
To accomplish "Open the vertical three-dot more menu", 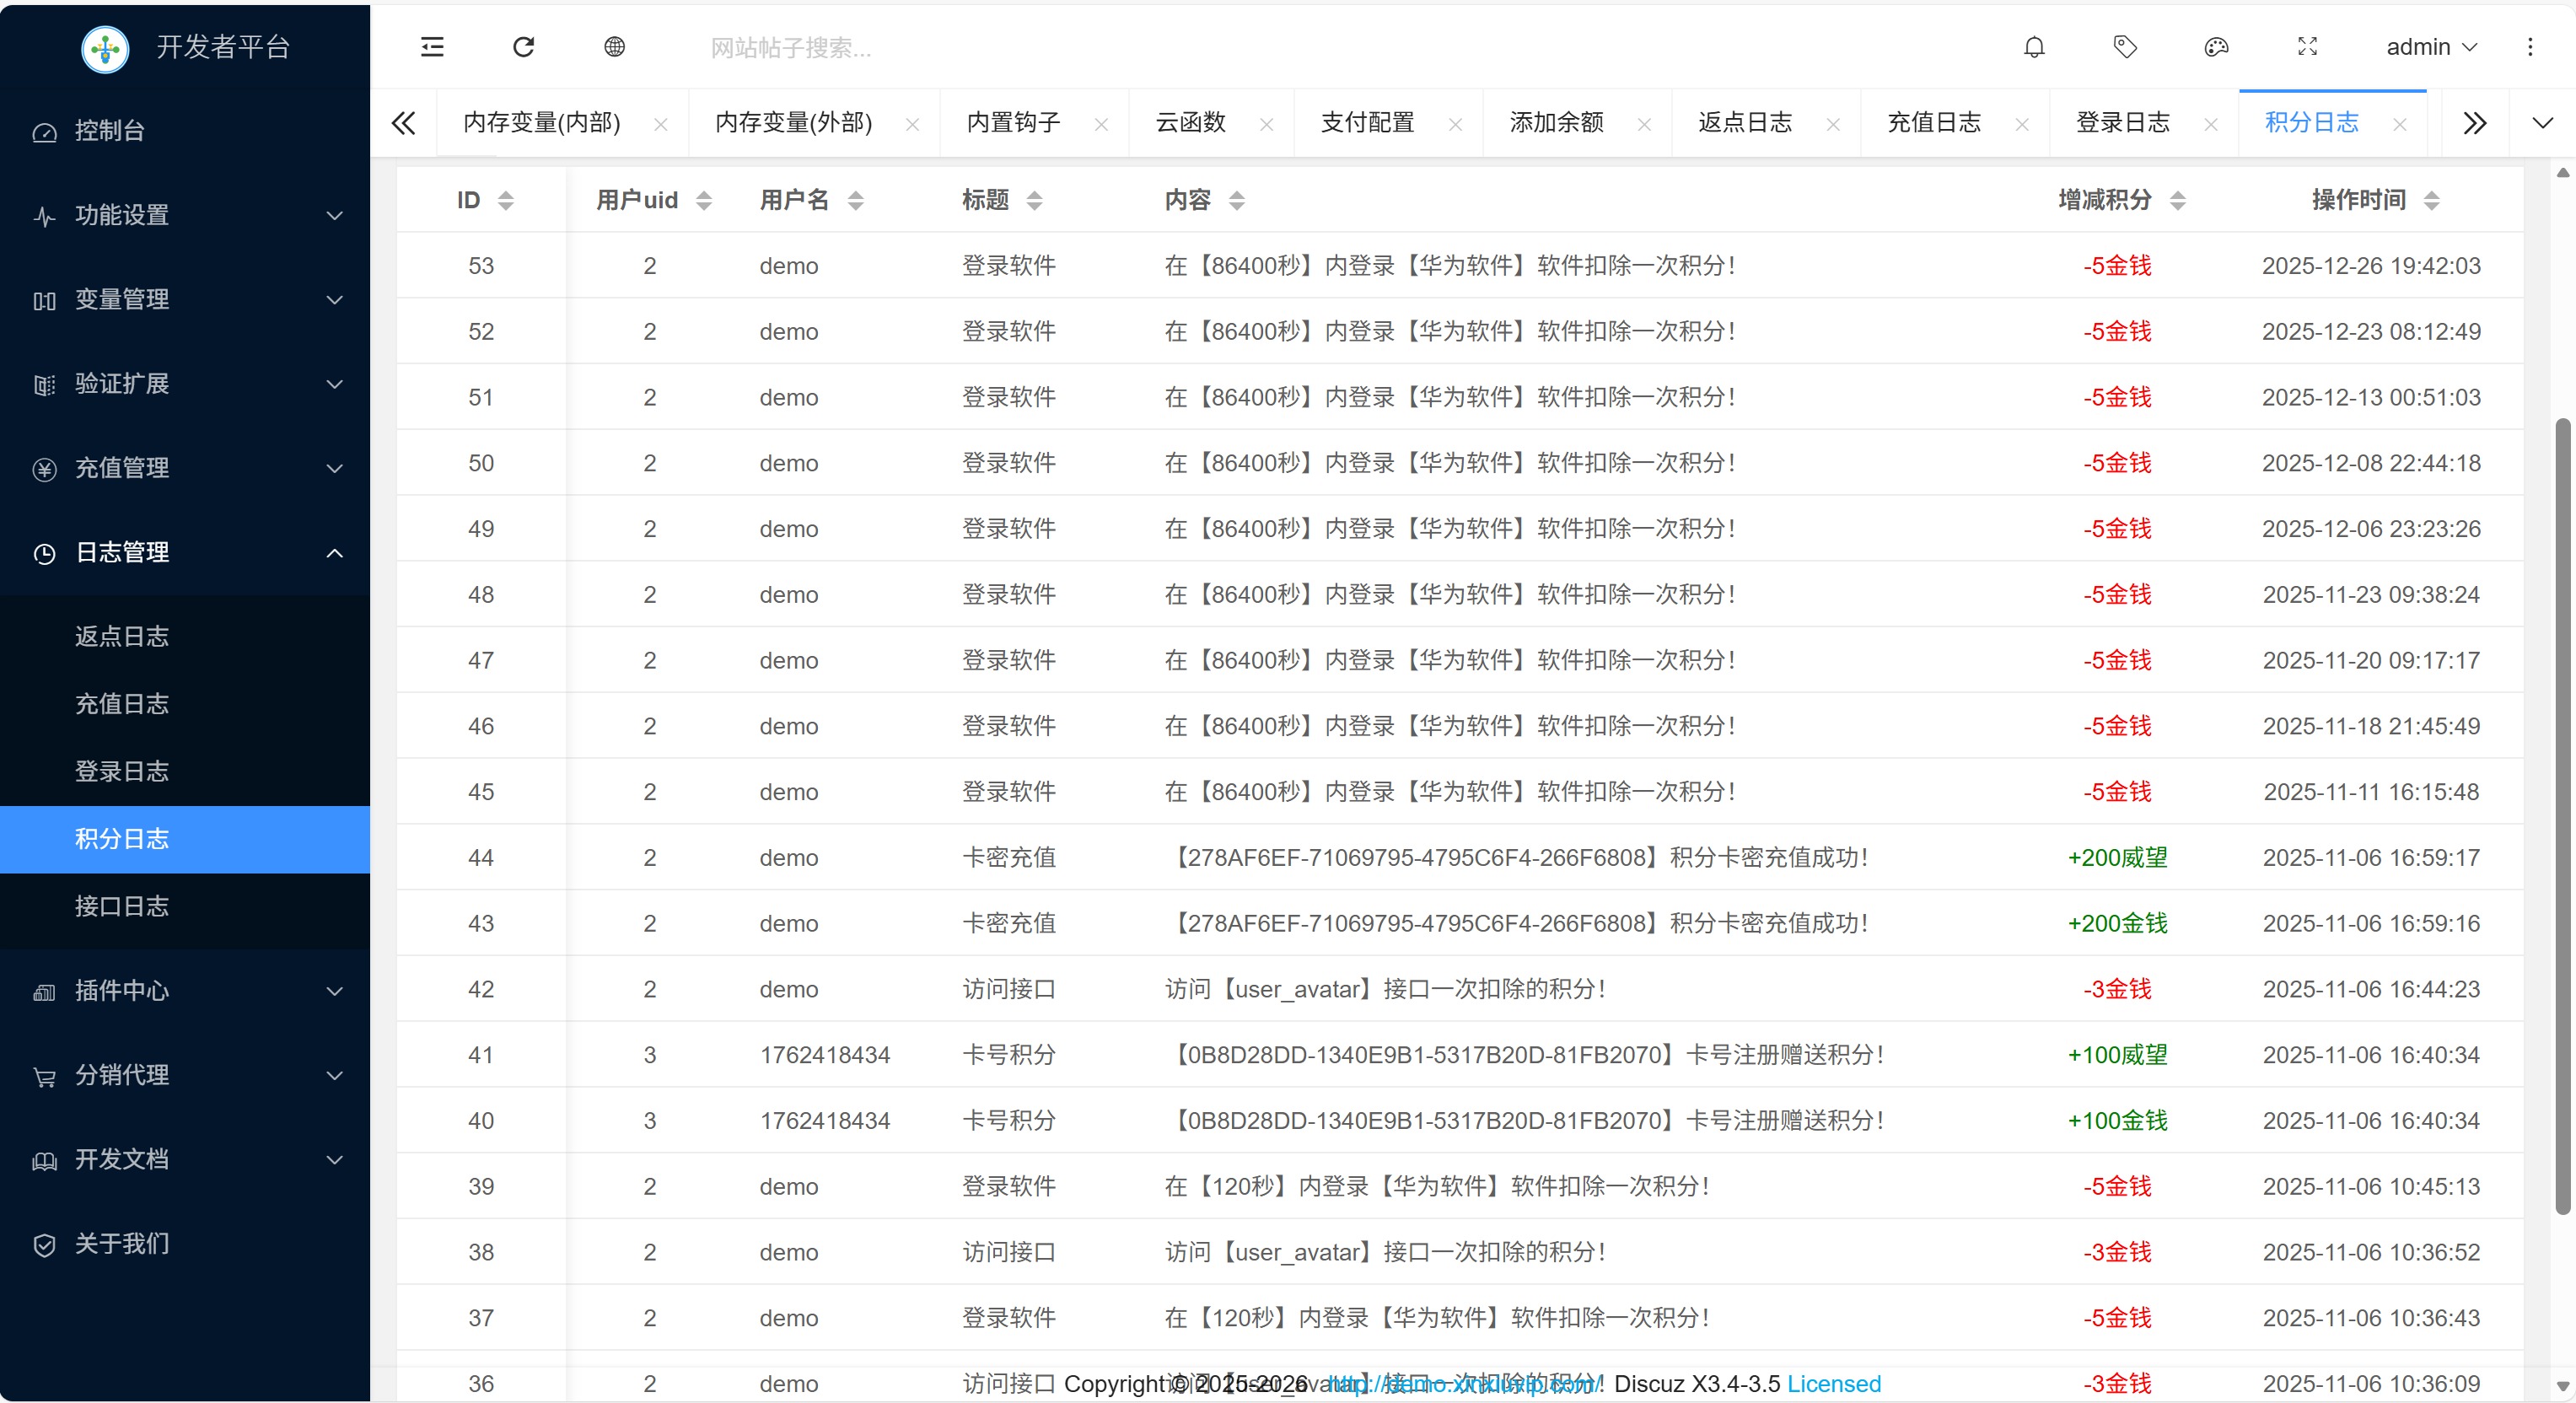I will click(2530, 47).
